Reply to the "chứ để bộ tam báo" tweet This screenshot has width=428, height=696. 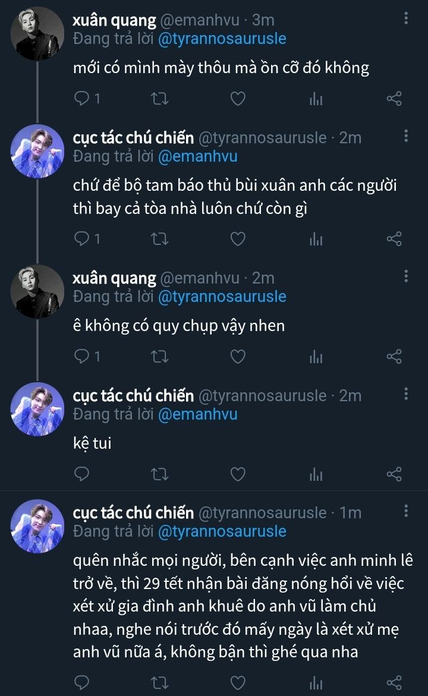click(x=81, y=238)
